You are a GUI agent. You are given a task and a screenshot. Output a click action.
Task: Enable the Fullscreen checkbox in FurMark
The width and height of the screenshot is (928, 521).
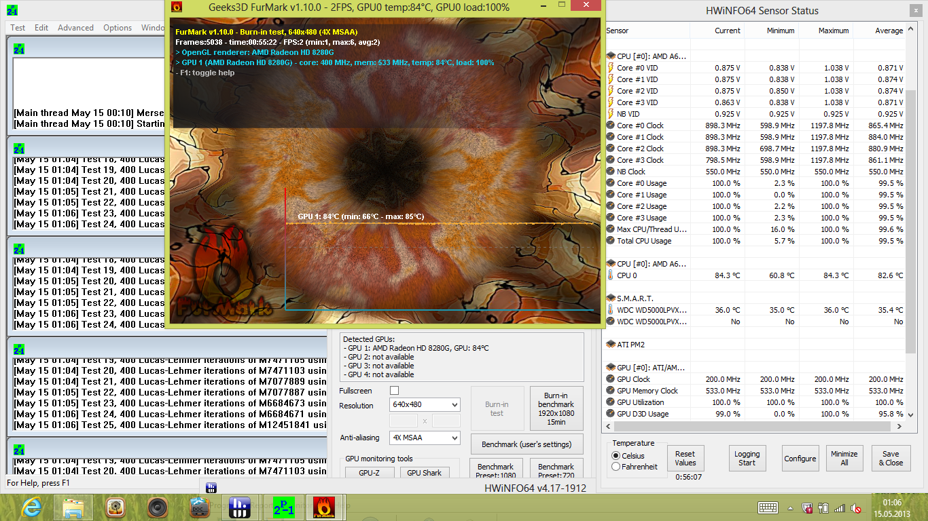[394, 391]
